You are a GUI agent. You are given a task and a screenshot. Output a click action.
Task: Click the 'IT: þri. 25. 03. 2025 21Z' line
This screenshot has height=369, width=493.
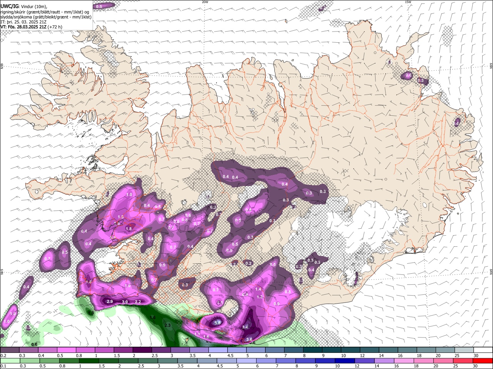pos(23,22)
